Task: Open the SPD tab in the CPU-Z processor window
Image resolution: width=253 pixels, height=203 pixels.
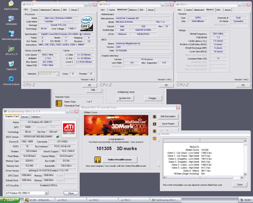Action: pyautogui.click(x=65, y=10)
